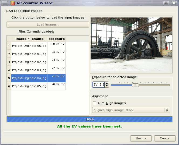Open hugin's align_image_stack dropdown
The width and height of the screenshot is (179, 145).
pos(131,110)
